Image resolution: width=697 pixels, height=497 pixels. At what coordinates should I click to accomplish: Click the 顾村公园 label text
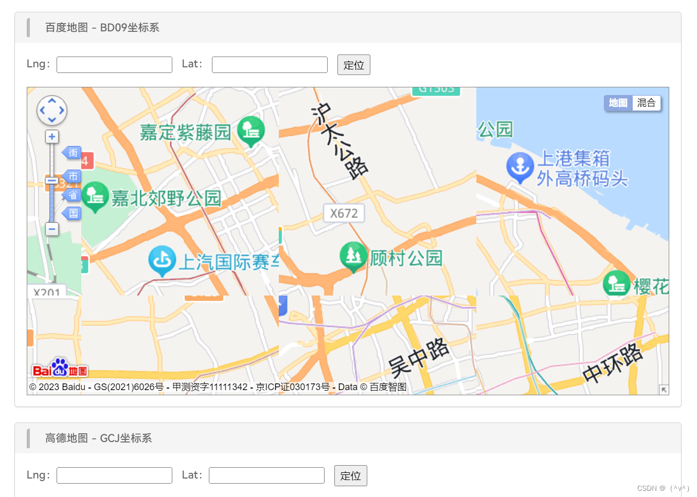tap(406, 258)
